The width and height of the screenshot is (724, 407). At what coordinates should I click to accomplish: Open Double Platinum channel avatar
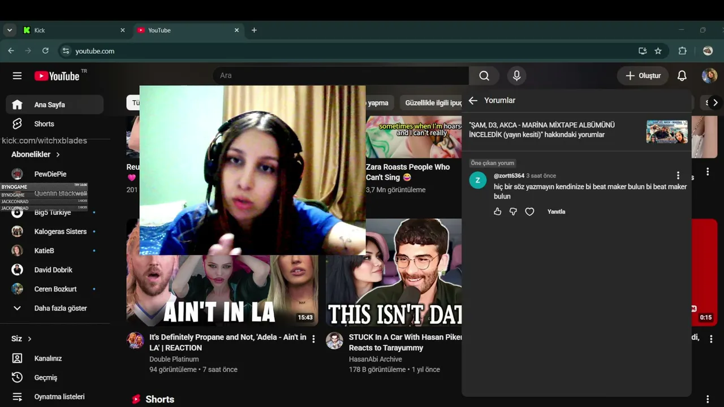click(x=135, y=340)
